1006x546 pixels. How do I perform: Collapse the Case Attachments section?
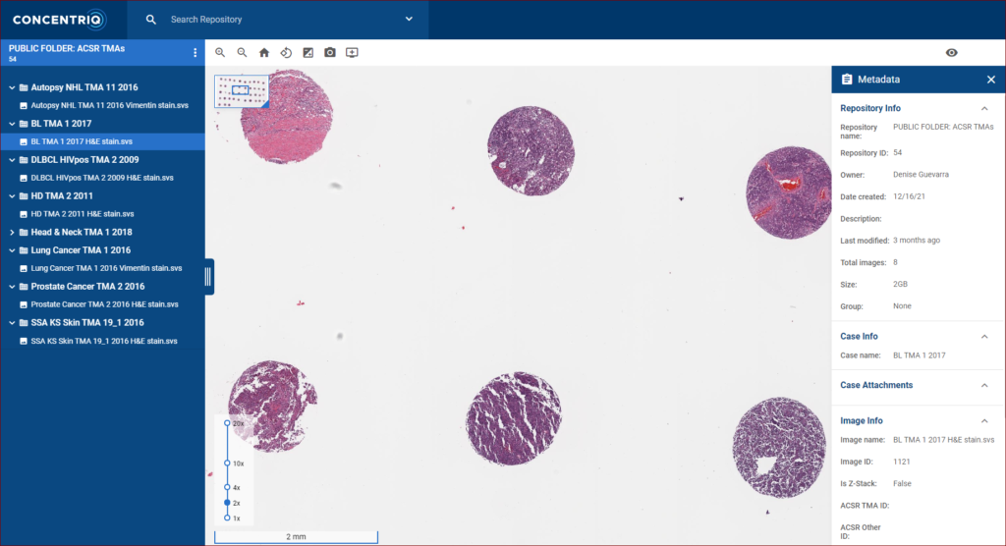(984, 385)
